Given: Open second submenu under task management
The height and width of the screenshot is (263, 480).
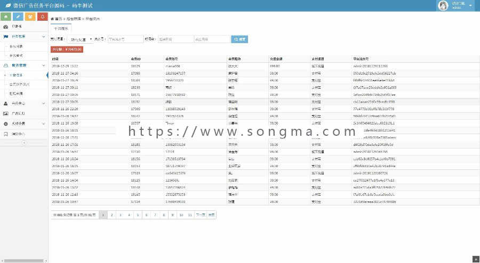Looking at the screenshot, I should (x=16, y=56).
